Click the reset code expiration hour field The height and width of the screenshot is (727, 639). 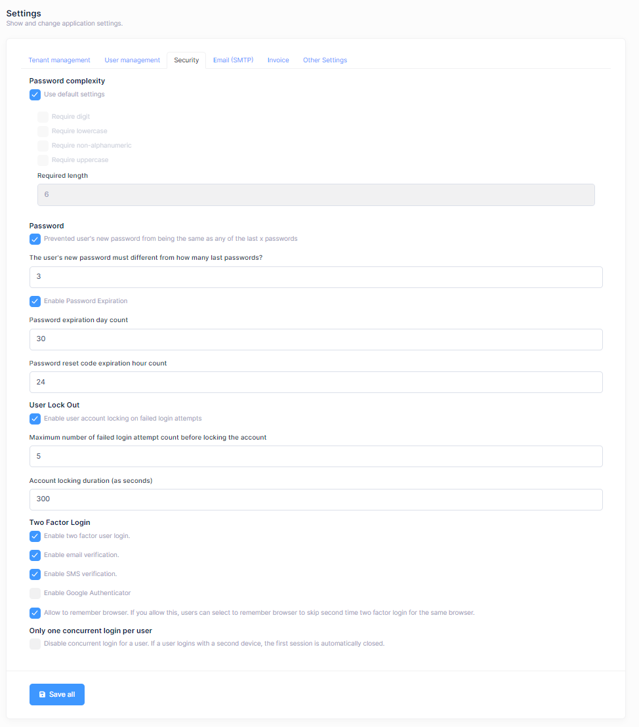[316, 382]
